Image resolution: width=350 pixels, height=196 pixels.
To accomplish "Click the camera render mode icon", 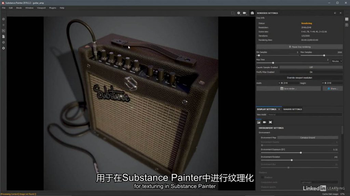I will 252,13.
